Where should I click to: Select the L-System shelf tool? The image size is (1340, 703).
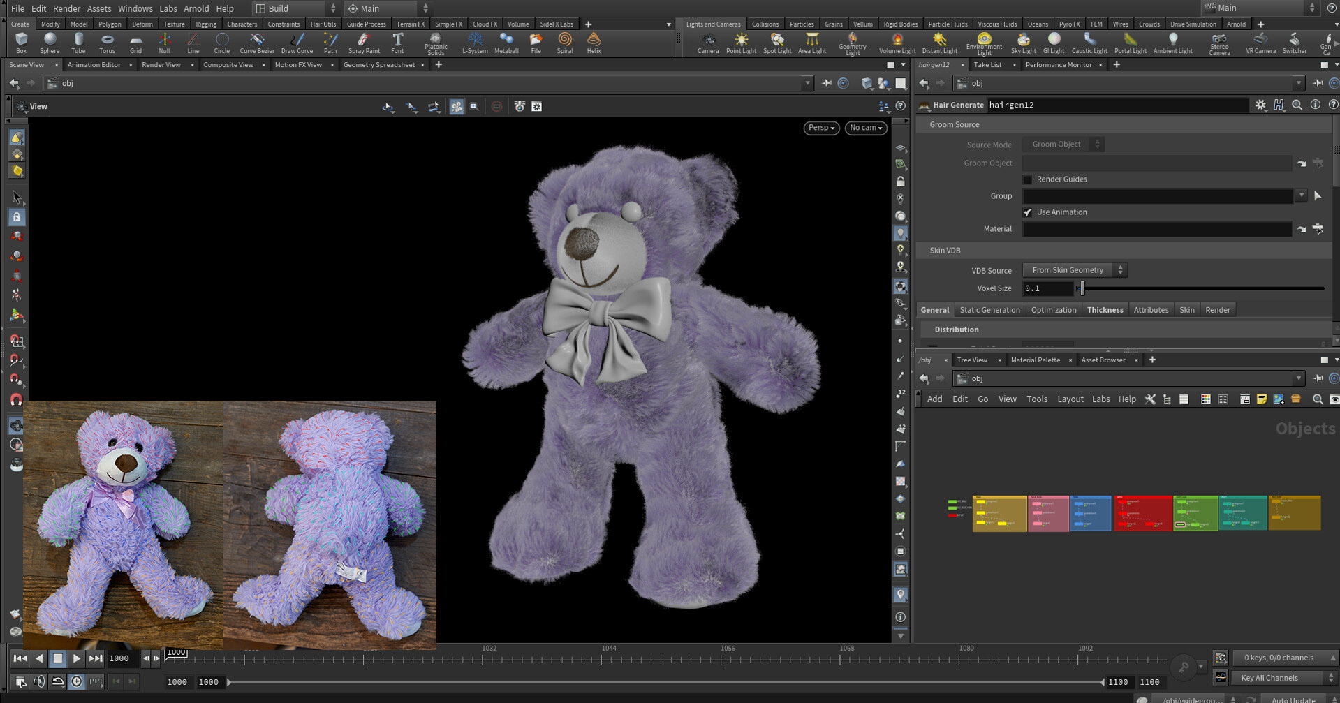(x=475, y=43)
